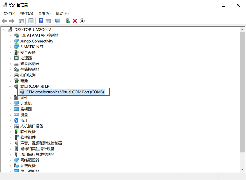Open the 查看(V) menu
This screenshot has width=246, height=180.
pos(44,13)
